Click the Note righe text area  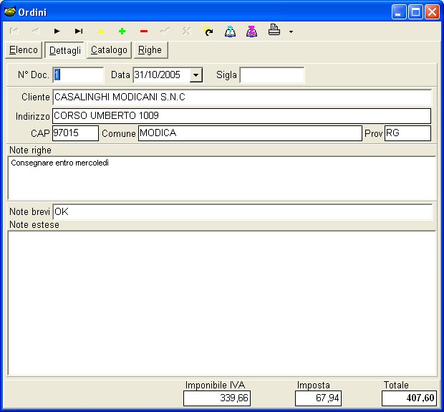coord(222,178)
